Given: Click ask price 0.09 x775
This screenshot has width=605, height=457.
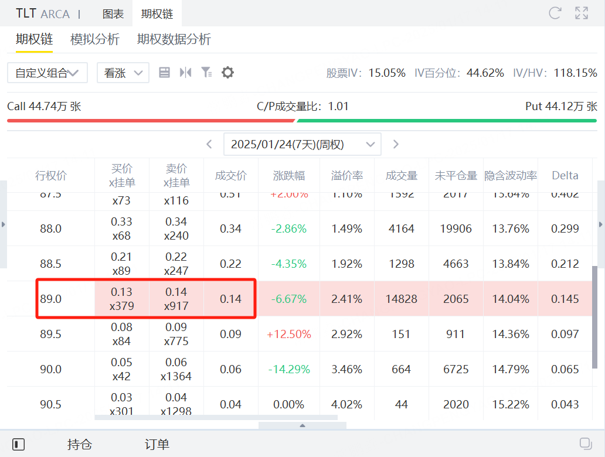Looking at the screenshot, I should click(176, 334).
